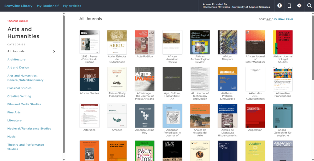Open My Articles tab
This screenshot has height=161, width=314.
pyautogui.click(x=72, y=6)
